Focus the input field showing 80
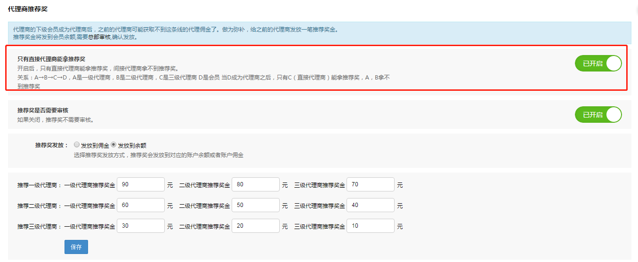638x262 pixels. coord(256,185)
